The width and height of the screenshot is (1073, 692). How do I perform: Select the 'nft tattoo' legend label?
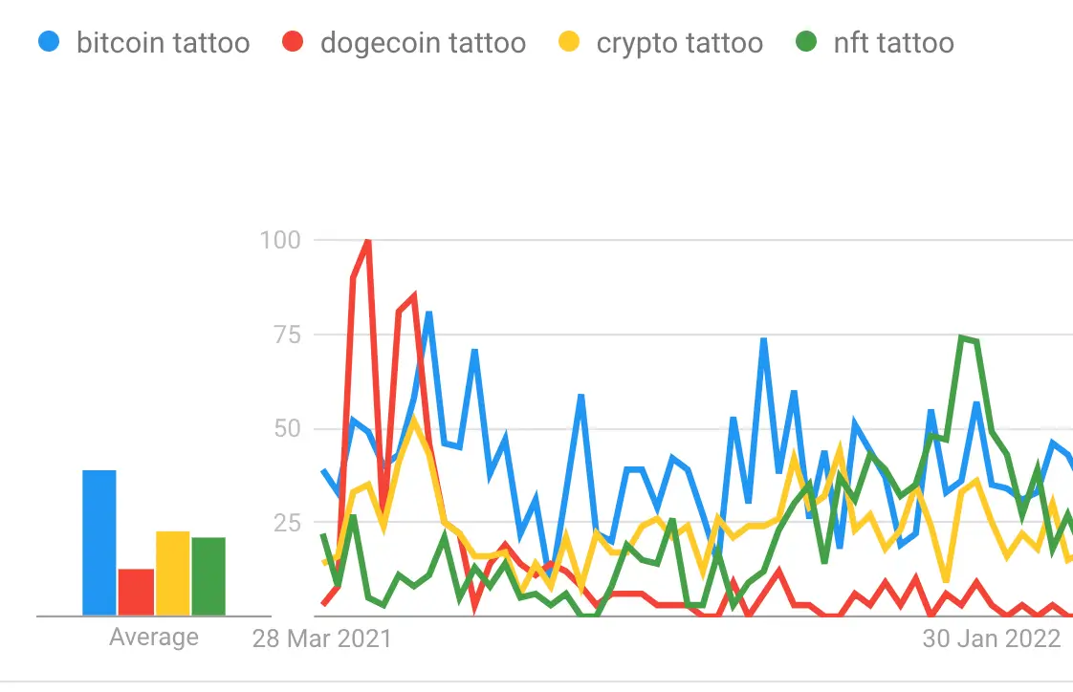(x=893, y=43)
